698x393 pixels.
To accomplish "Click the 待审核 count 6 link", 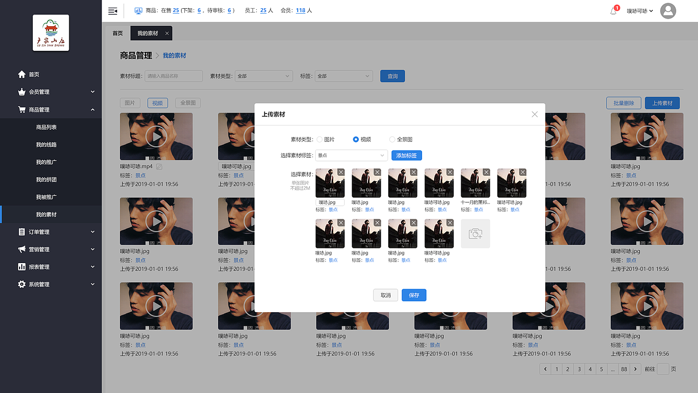I will pyautogui.click(x=230, y=11).
